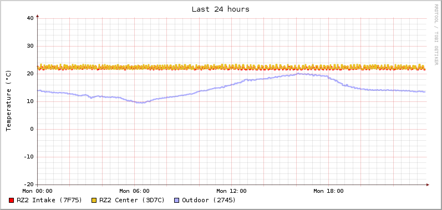Click the outdoor temperature peak near 20 degrees
Screen dimensions: 442x210
click(x=298, y=74)
